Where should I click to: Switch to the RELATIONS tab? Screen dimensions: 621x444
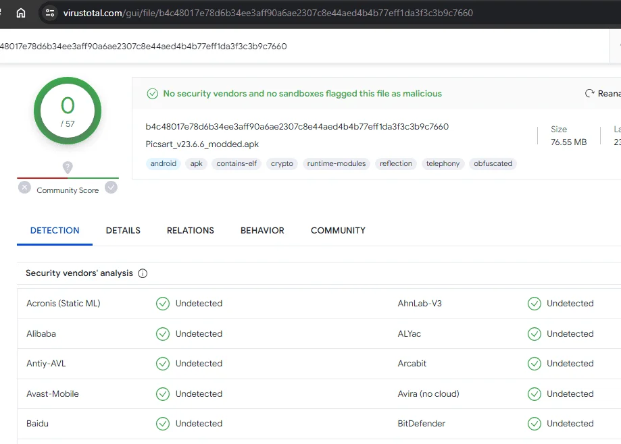coord(190,231)
